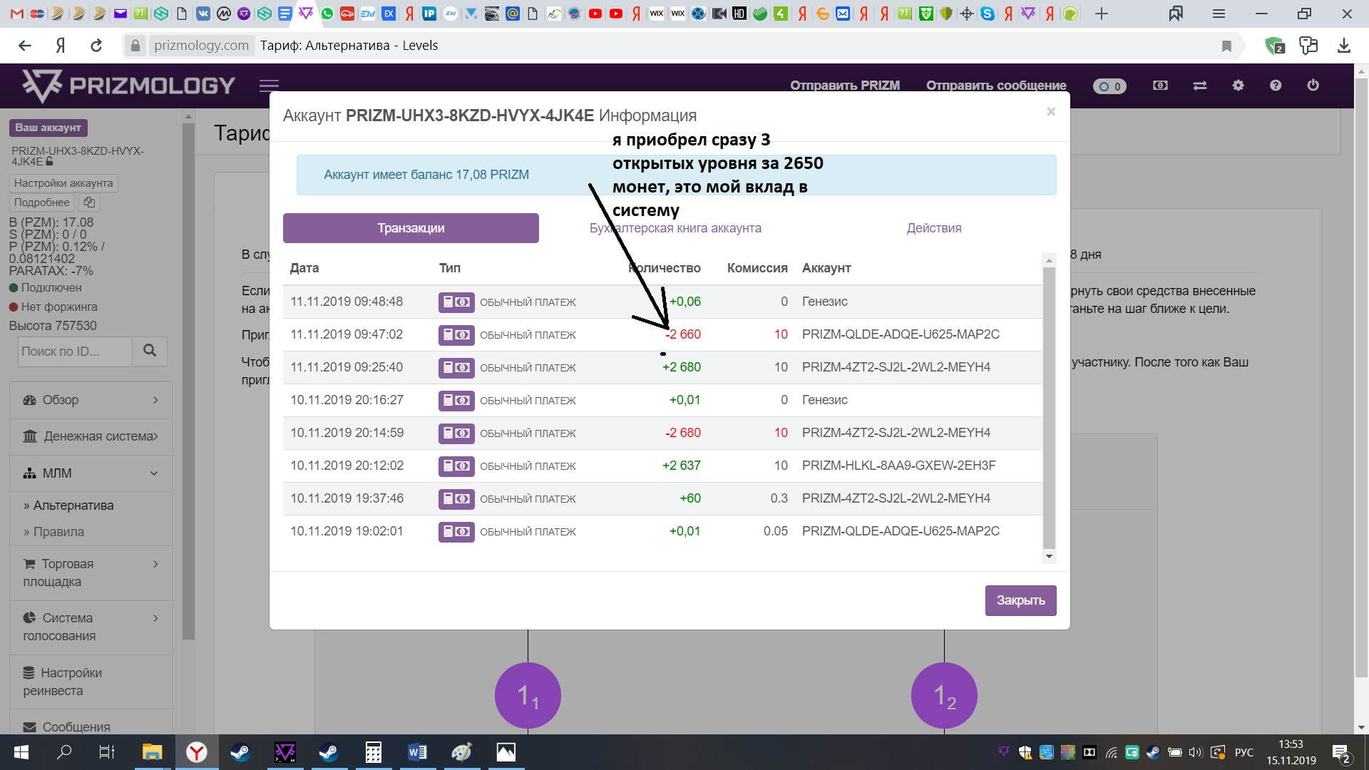
Task: Open account PRIZM-QLDE-ADQE-U625-MAP2C in 09:47:02 row
Action: pos(901,334)
